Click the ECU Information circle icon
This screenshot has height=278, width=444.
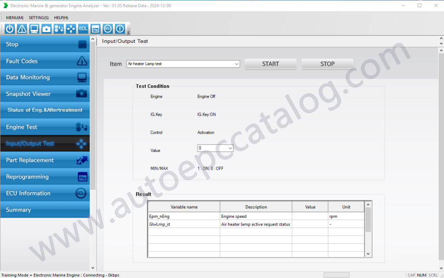[81, 193]
